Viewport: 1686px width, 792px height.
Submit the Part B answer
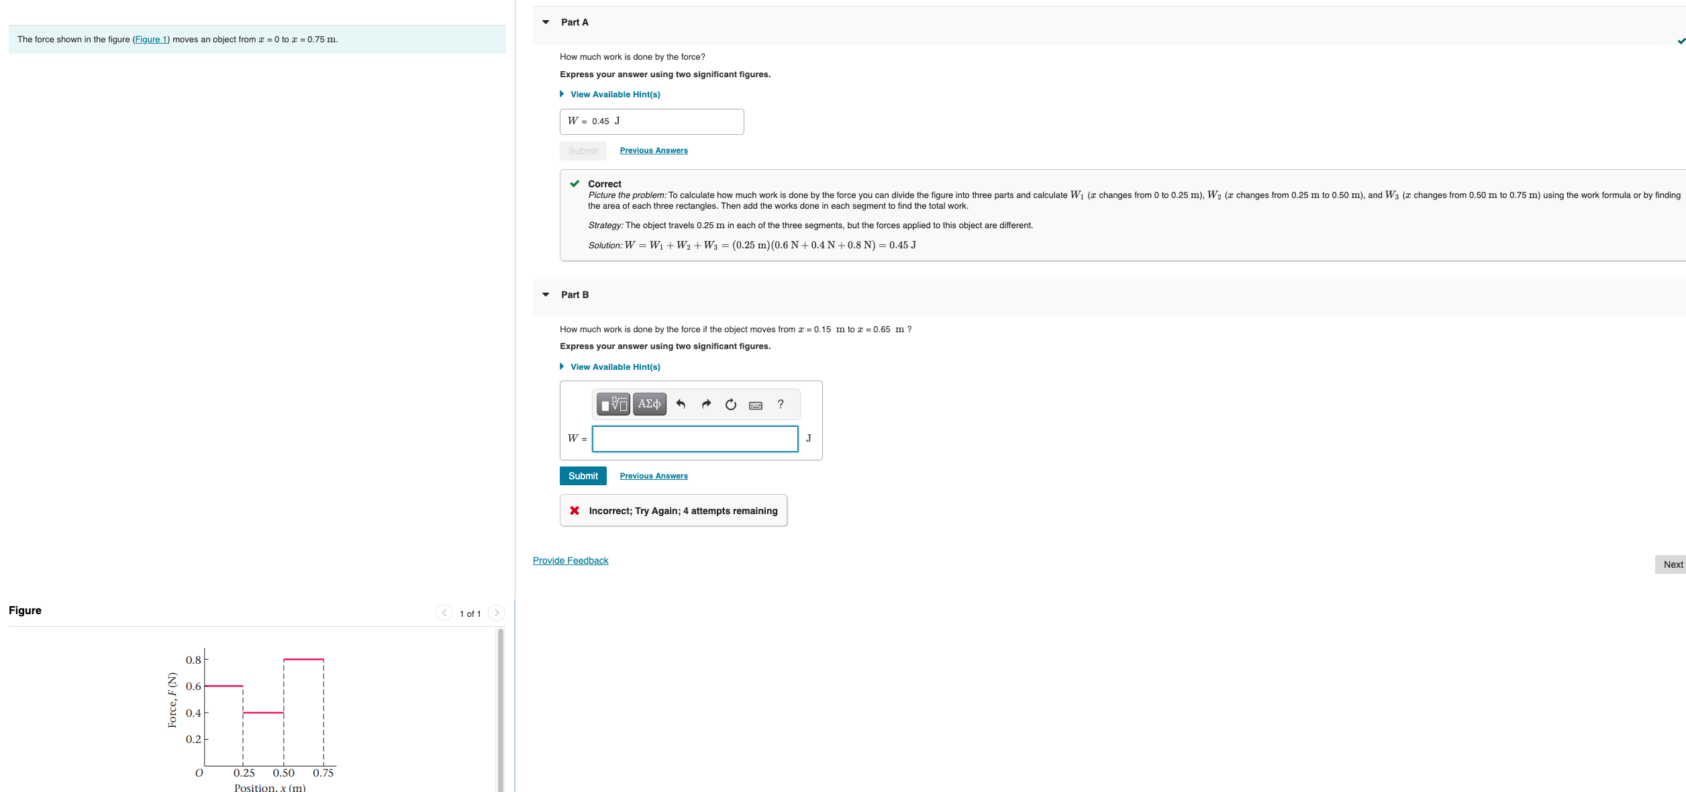(x=583, y=476)
